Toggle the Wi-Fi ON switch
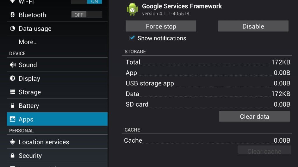298x167 pixels. click(x=87, y=2)
